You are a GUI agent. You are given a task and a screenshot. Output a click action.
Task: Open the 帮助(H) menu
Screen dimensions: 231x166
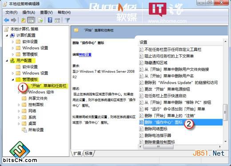coord(64,12)
